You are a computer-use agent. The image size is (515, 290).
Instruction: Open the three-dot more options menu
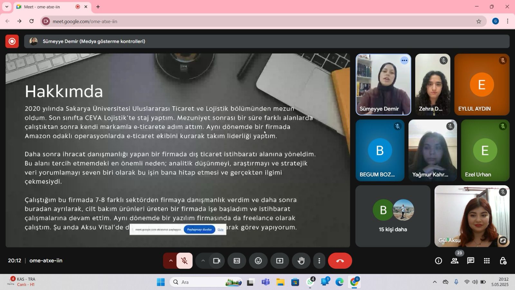319,261
